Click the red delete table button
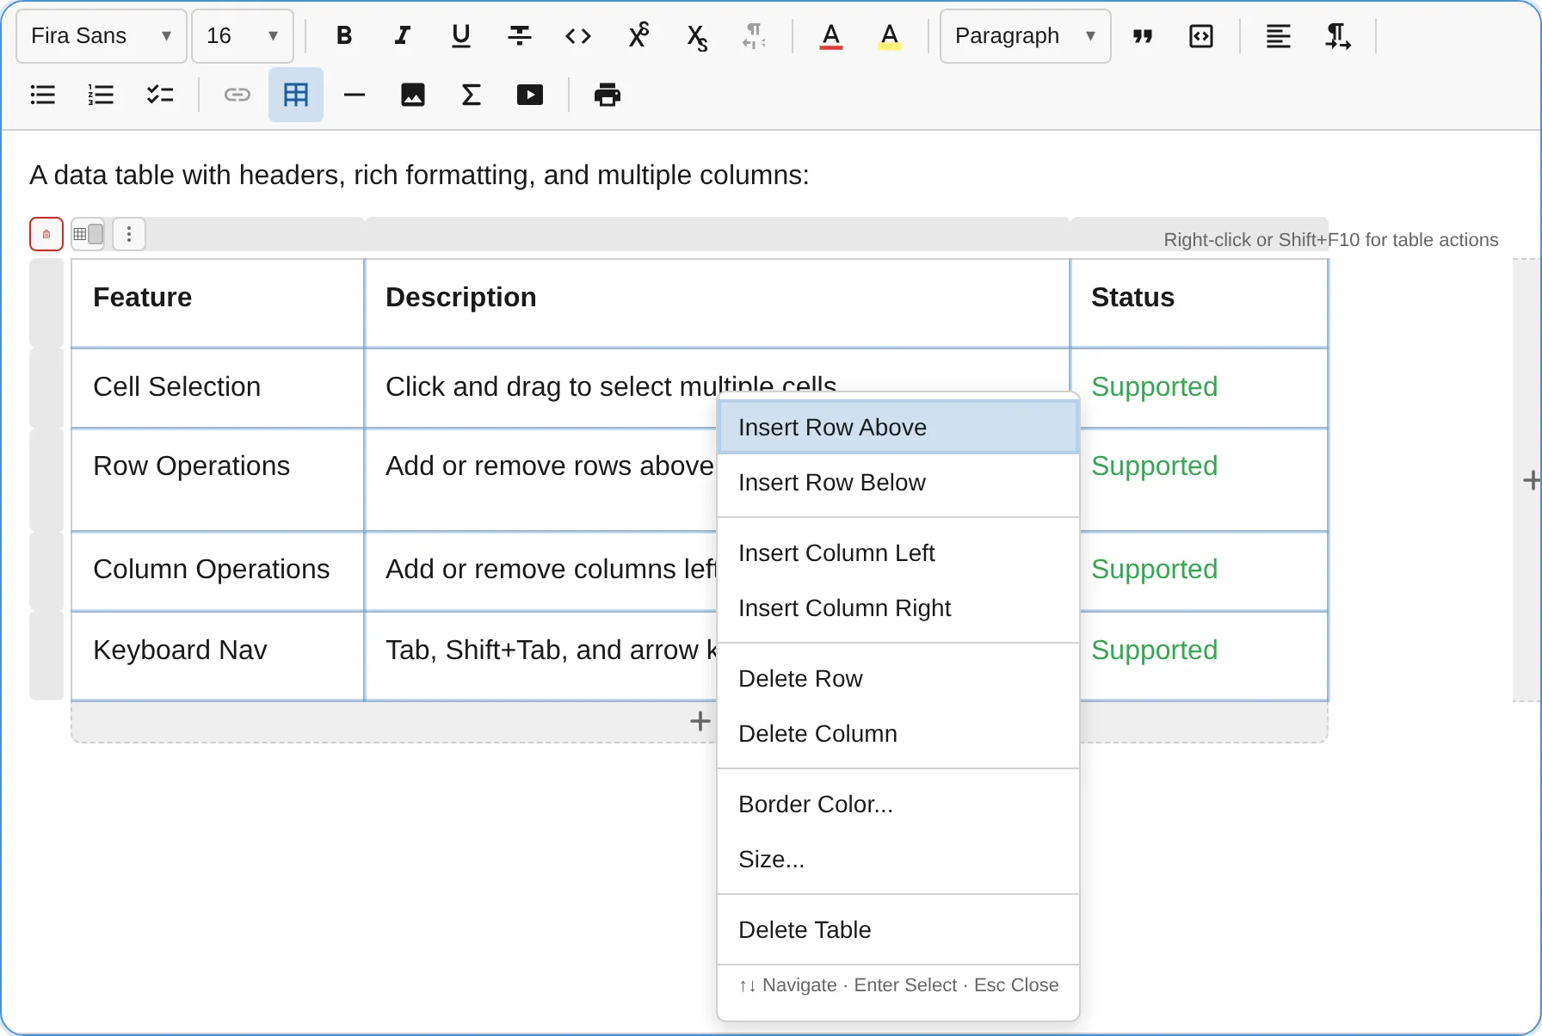This screenshot has width=1542, height=1036. [46, 234]
